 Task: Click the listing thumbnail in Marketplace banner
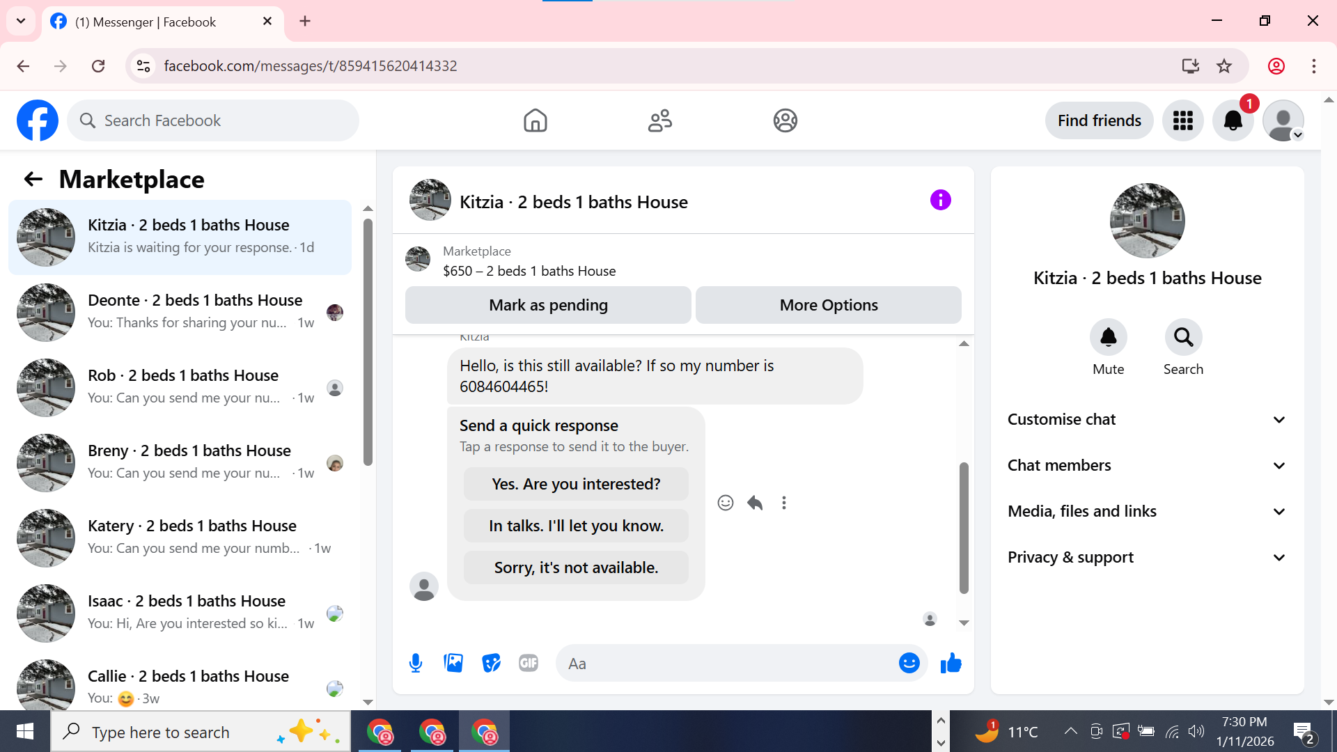[x=418, y=260]
